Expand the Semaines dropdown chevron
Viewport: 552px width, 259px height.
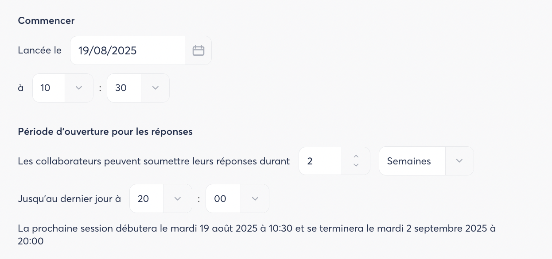pyautogui.click(x=459, y=161)
